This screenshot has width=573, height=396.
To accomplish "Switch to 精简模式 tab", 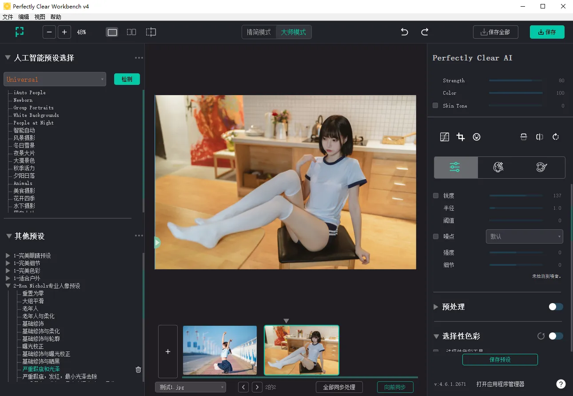I will 259,32.
